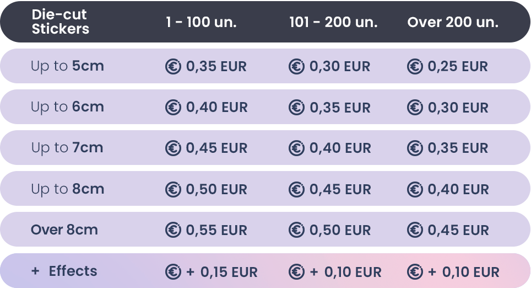This screenshot has width=531, height=288.
Task: Select the Die-cut Stickers header label
Action: point(60,22)
